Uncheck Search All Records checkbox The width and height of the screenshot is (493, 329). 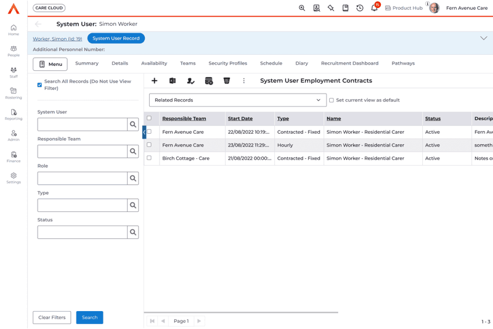[x=40, y=85]
